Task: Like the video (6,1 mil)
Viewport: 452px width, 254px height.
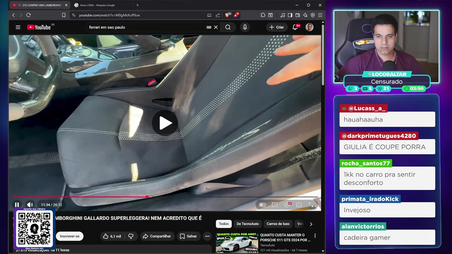Action: pos(112,236)
